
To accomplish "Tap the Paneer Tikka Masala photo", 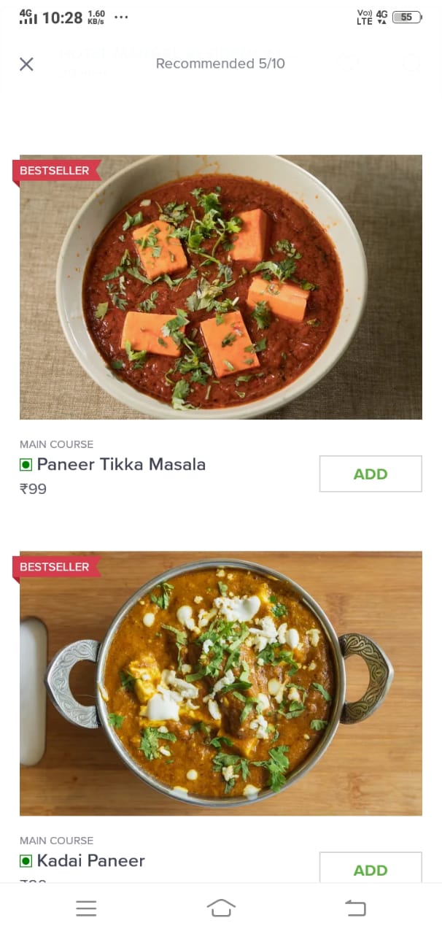I will coord(220,287).
